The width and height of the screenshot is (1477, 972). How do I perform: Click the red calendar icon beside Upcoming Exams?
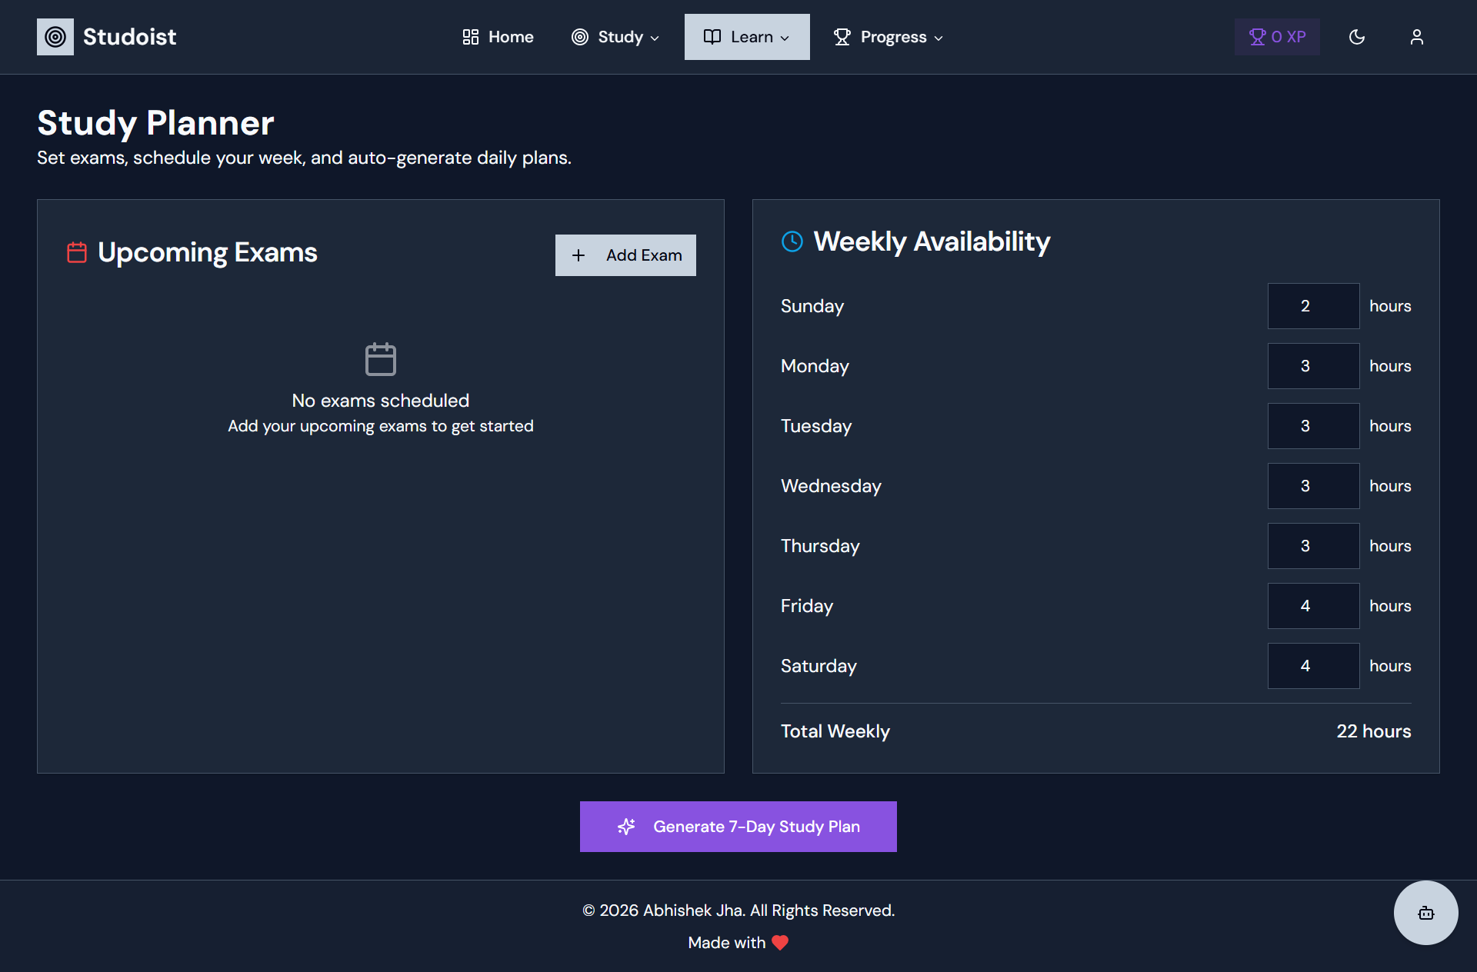(x=75, y=251)
